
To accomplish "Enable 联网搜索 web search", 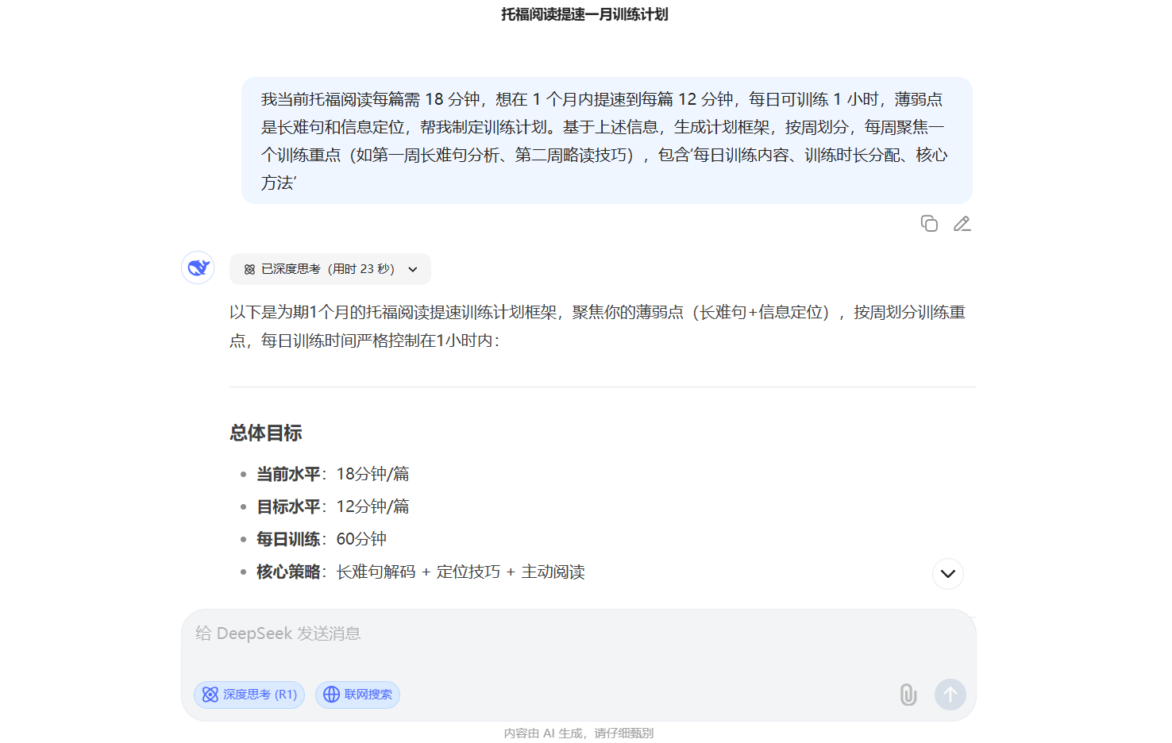I will 357,695.
